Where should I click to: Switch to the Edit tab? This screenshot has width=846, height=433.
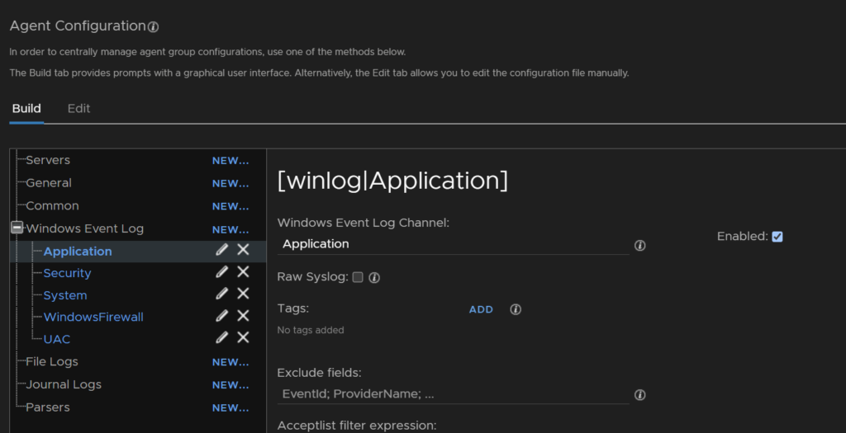click(x=78, y=108)
